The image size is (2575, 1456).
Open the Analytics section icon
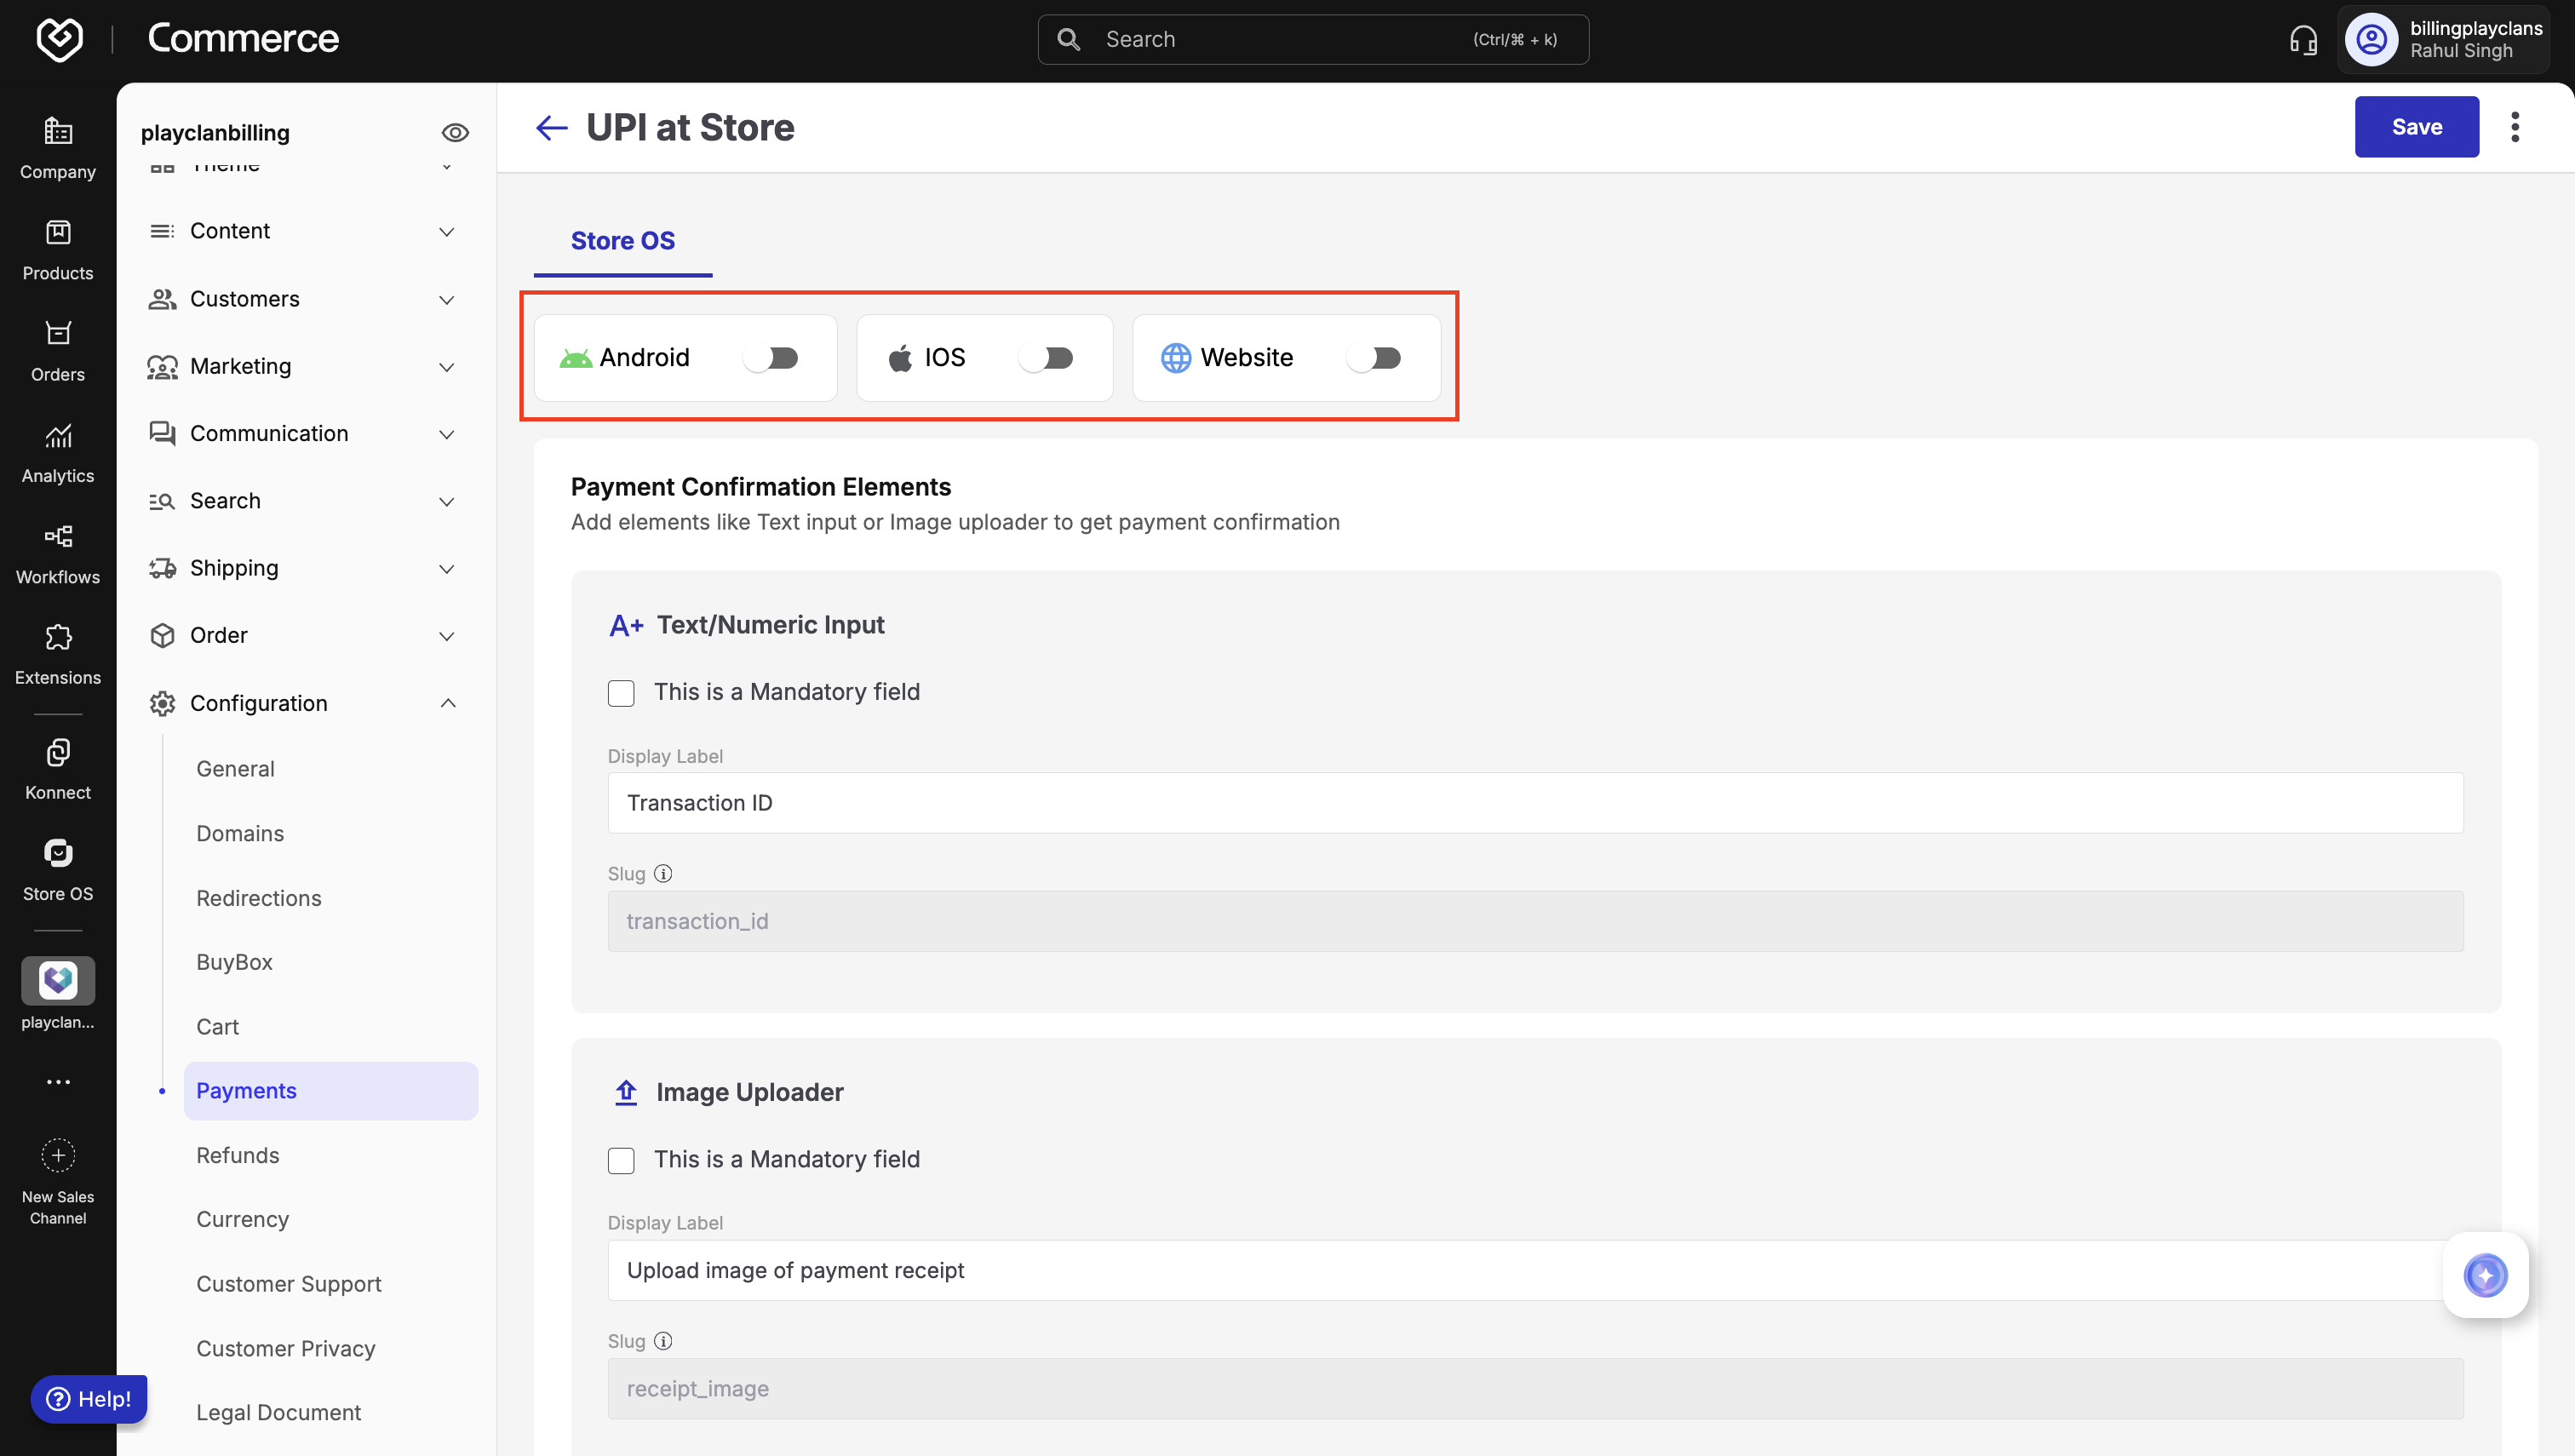click(x=58, y=436)
